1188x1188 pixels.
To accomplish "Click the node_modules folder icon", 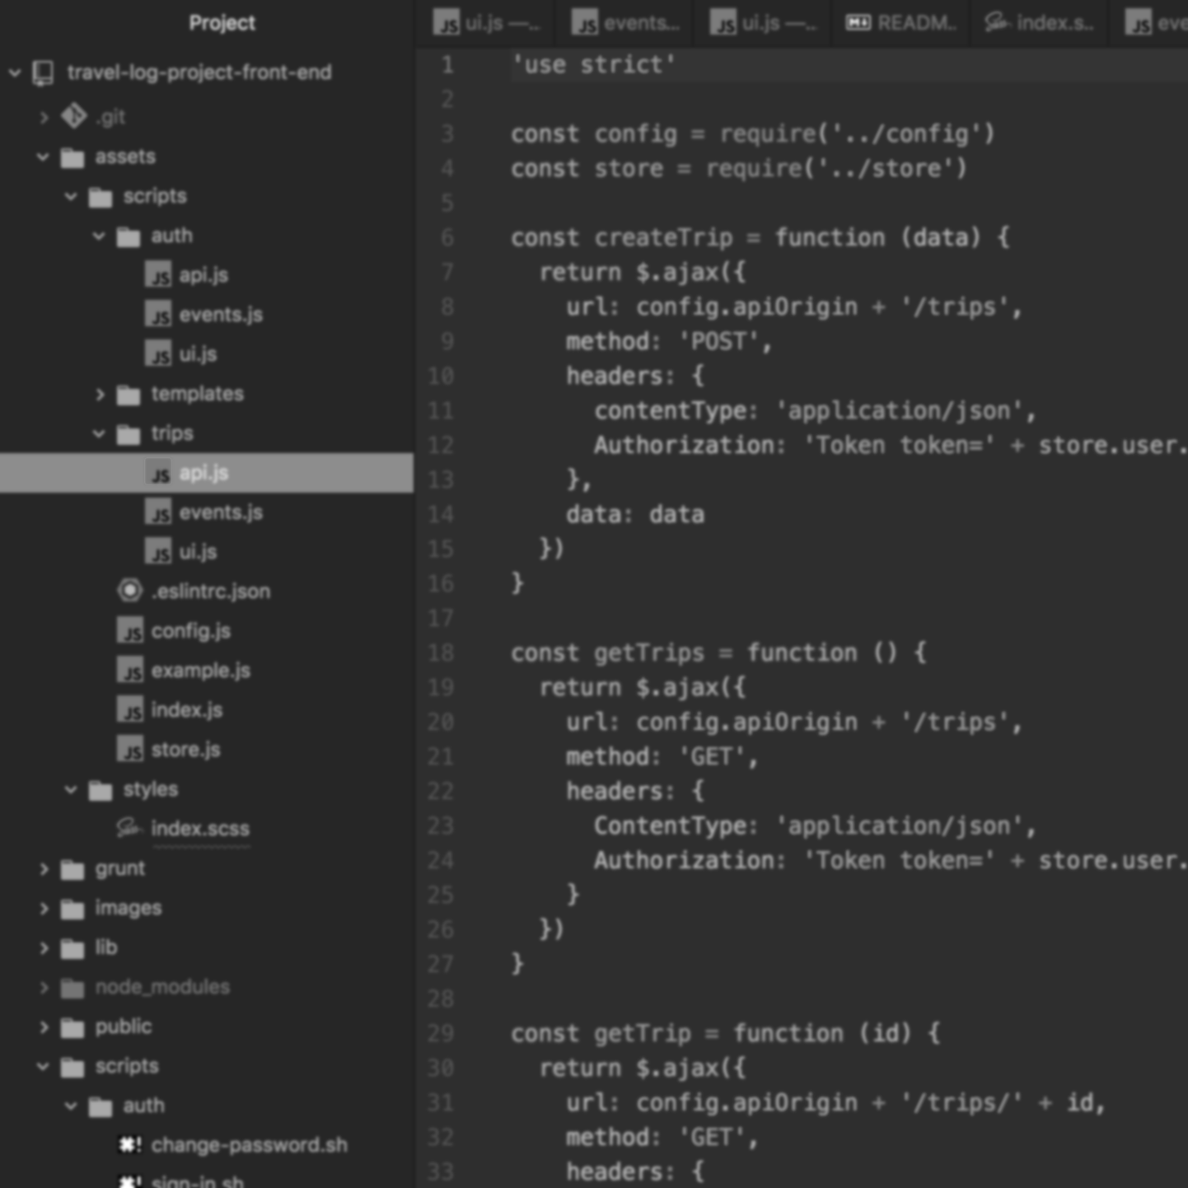I will coord(72,988).
